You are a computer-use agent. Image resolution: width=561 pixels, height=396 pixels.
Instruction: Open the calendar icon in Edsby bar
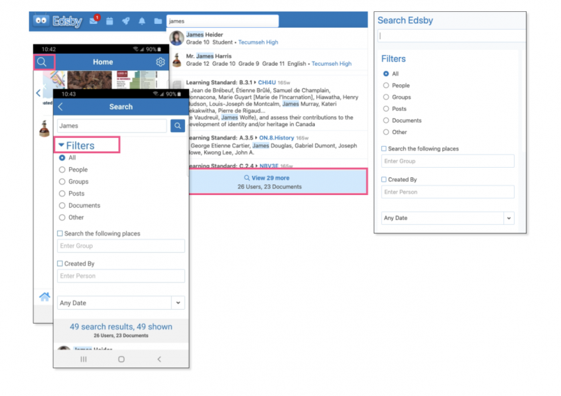click(x=109, y=21)
